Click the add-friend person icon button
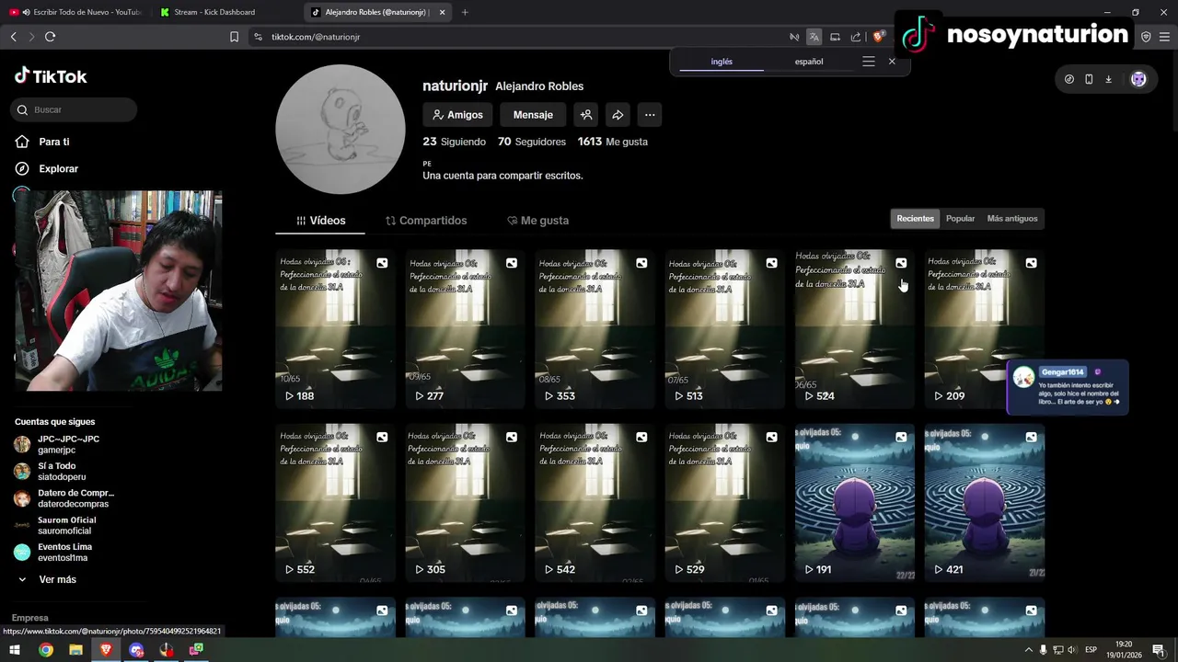 [x=585, y=115]
